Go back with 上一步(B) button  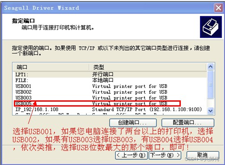(x=131, y=155)
